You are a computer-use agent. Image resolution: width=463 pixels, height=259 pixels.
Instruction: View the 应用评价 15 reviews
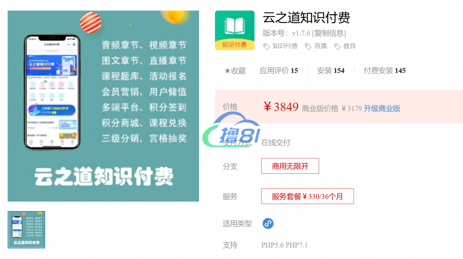[x=279, y=71]
